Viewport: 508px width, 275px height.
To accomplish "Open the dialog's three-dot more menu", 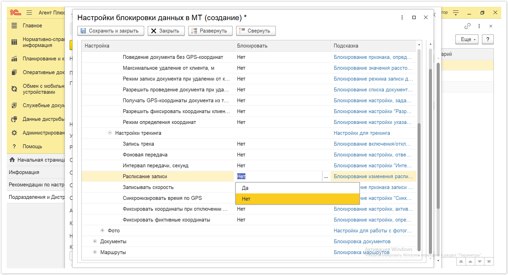I will [x=402, y=17].
